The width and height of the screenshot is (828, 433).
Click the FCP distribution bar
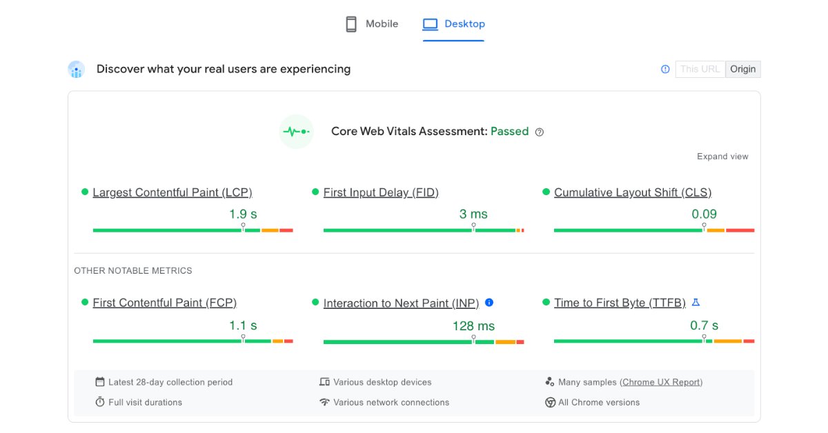193,341
